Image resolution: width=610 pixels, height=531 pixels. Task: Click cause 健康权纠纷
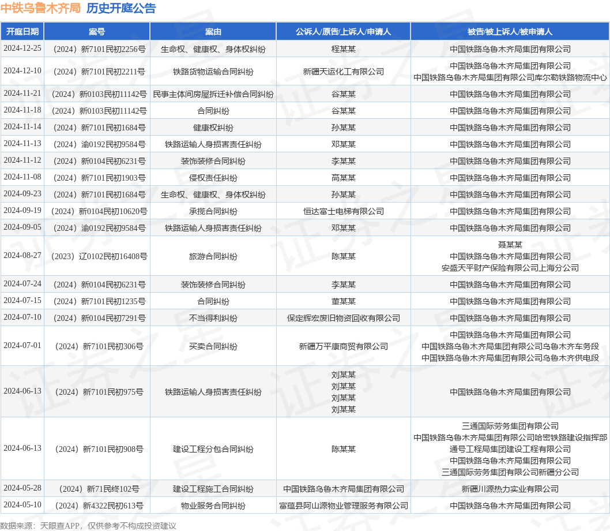click(x=213, y=128)
